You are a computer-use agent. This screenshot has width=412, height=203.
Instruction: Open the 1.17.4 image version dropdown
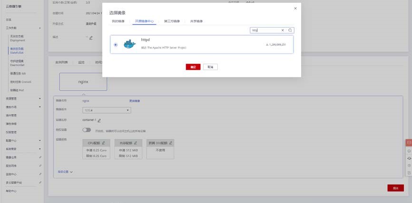107,110
